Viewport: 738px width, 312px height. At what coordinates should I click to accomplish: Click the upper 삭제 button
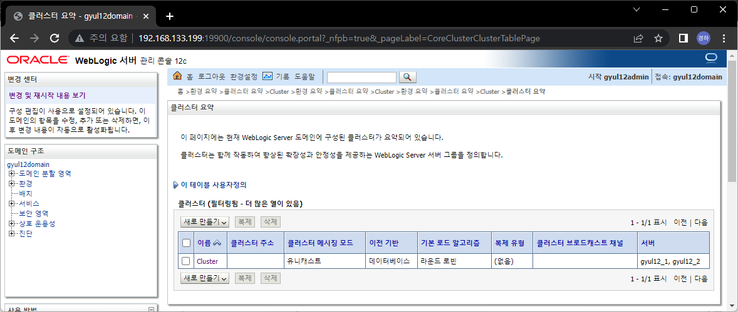(271, 222)
